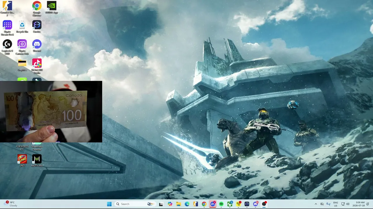Switch to the Xbox app on the taskbar

click(x=230, y=204)
